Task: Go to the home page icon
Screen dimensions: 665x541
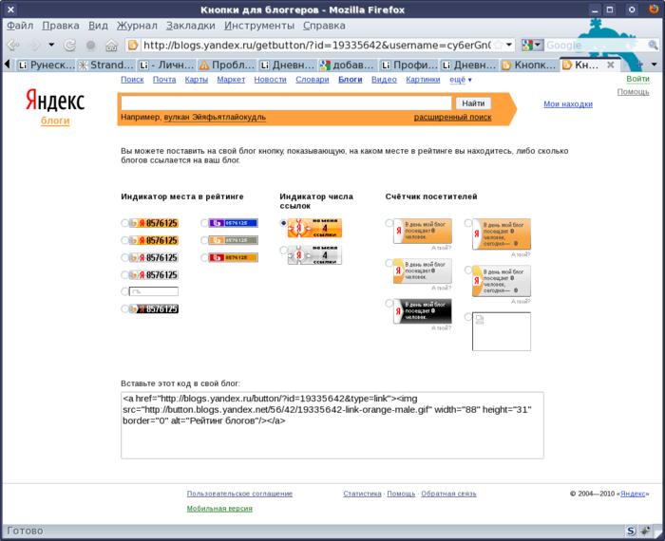Action: pos(111,45)
